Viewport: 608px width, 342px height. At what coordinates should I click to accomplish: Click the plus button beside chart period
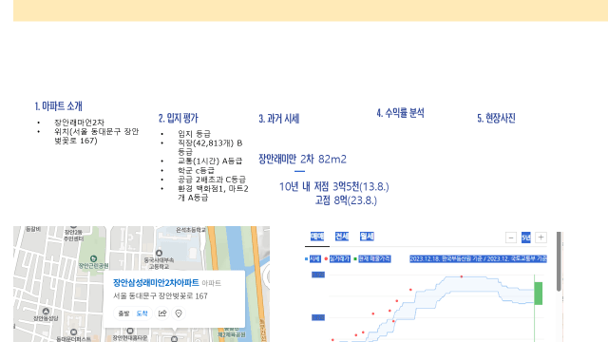tap(541, 237)
